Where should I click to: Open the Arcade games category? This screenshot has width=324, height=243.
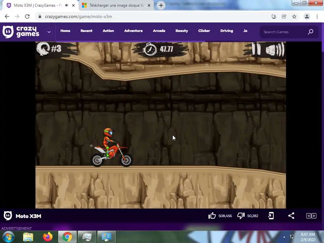159,31
